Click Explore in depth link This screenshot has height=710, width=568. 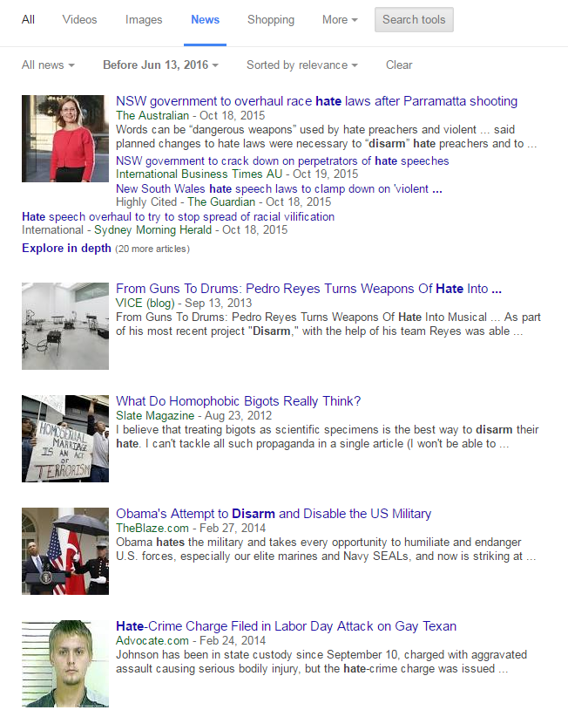point(66,249)
